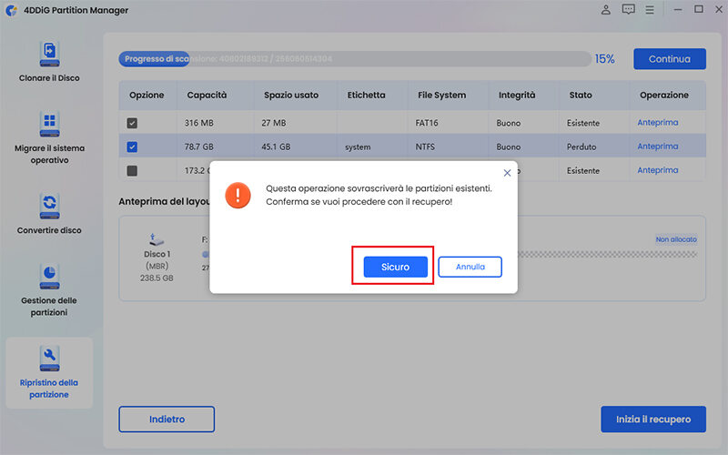Open Anteprima for the lost NTFS partition
Viewport: 728px width, 455px height.
[657, 147]
